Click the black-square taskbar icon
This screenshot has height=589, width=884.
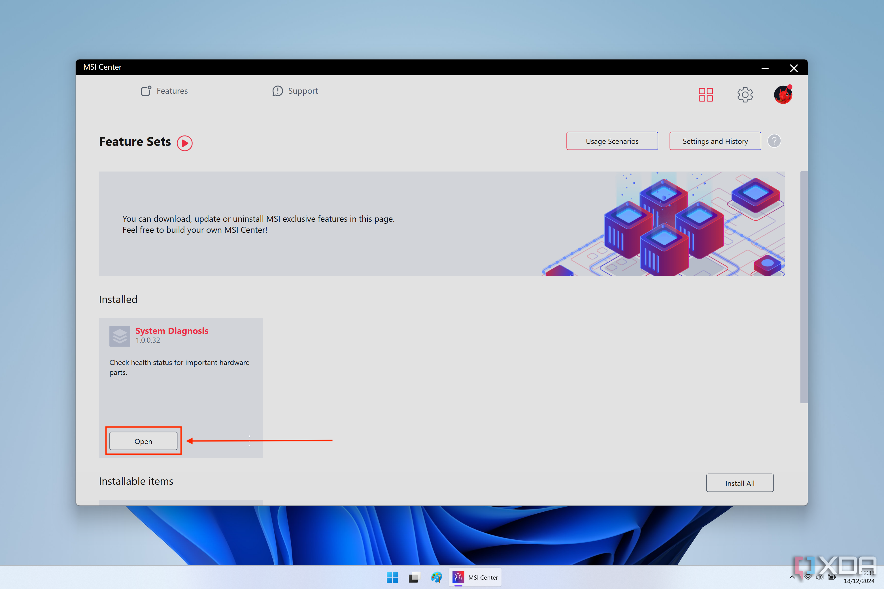pos(414,577)
